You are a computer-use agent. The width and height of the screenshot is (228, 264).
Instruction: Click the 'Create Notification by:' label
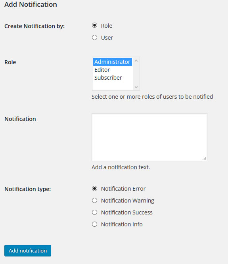pos(34,26)
